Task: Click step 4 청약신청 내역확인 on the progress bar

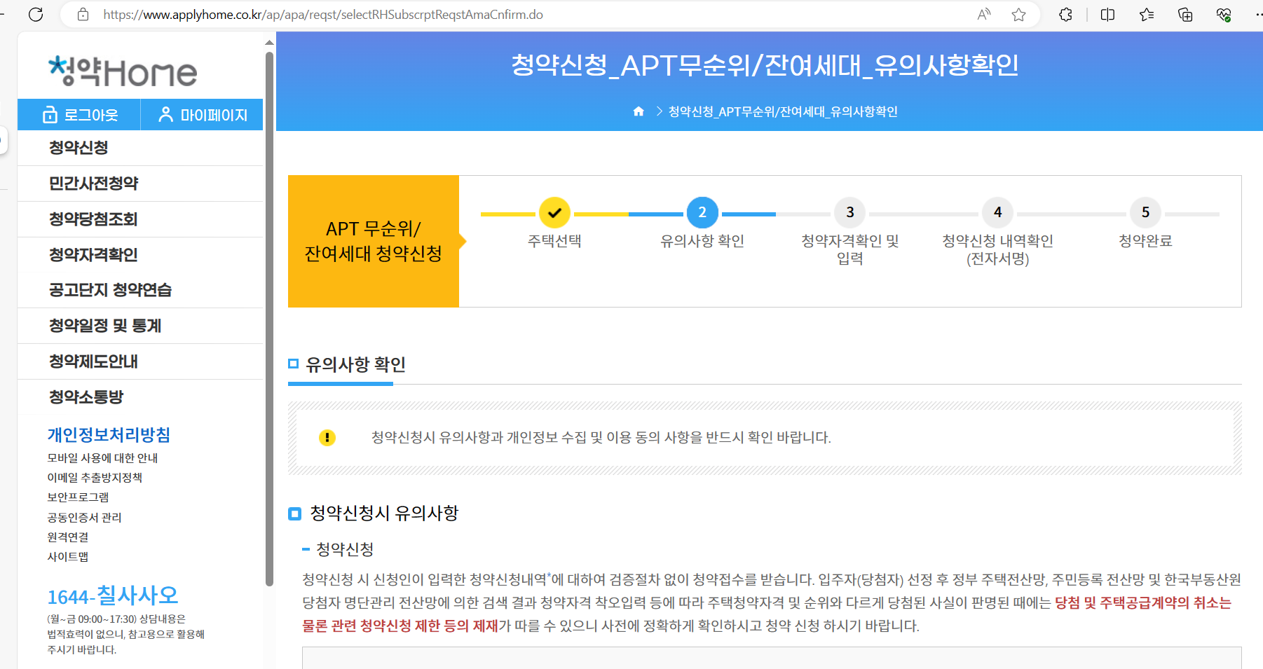Action: (997, 212)
